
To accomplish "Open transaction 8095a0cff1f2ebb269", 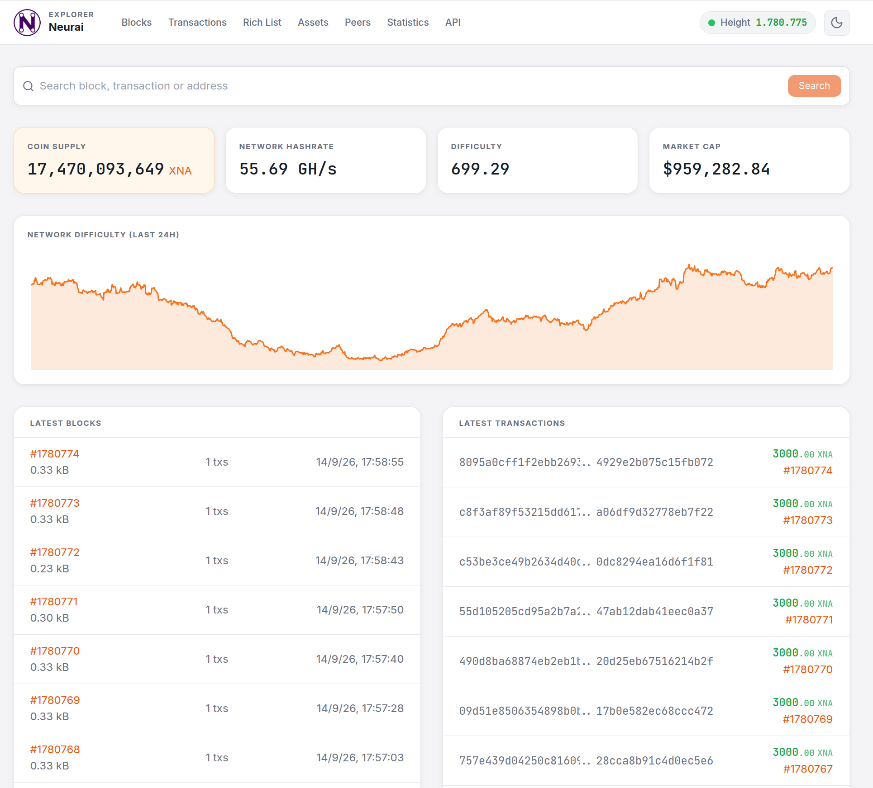I will (586, 462).
